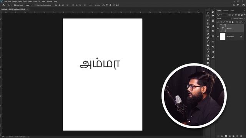Click the three-dots more options icon

[x=90, y=5]
